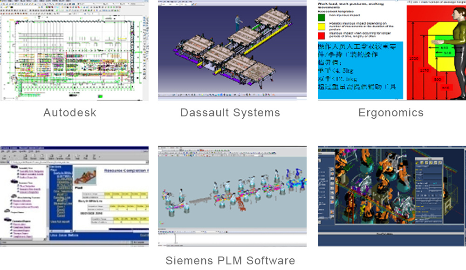Click the Siemens PLM Software caption
466x270 pixels.
[230, 261]
